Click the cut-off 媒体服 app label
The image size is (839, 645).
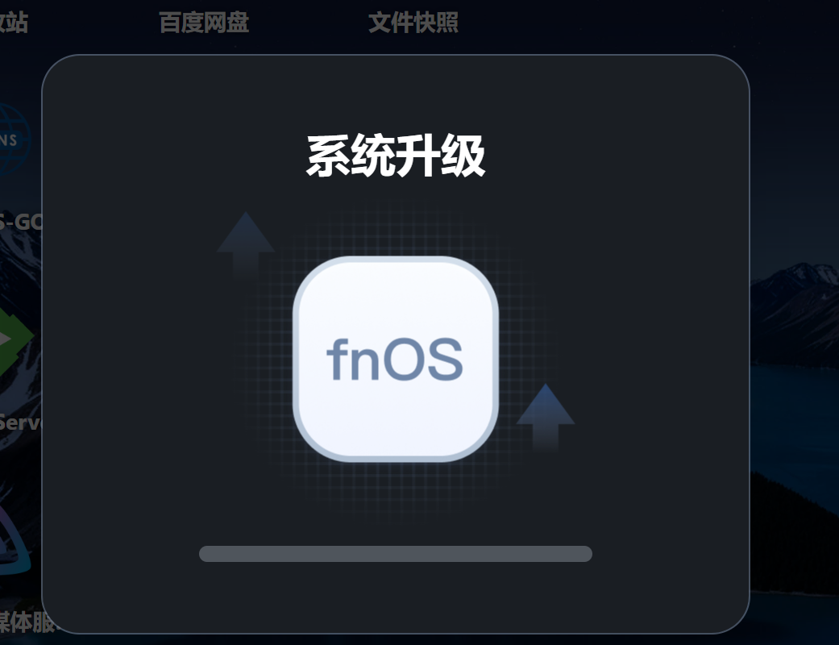27,622
